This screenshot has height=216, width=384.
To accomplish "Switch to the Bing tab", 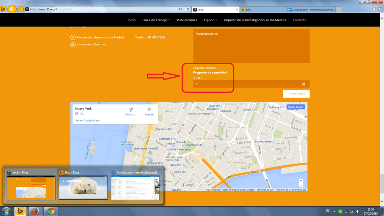I will point(264,9).
